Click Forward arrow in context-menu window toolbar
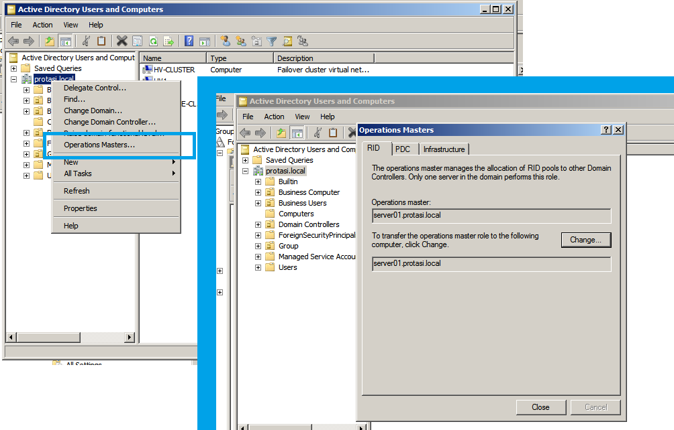 point(29,41)
